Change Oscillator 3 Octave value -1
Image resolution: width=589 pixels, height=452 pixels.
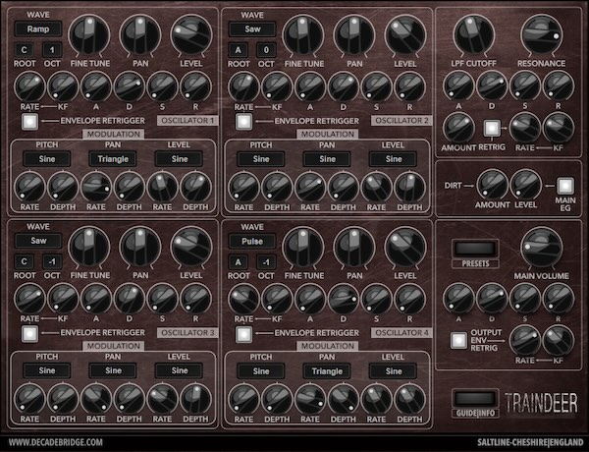[52, 261]
